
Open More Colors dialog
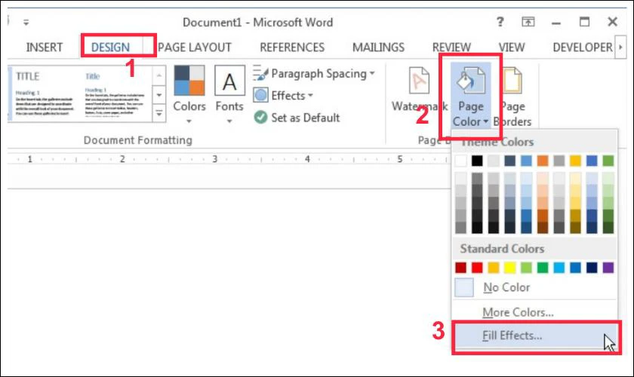coord(534,312)
